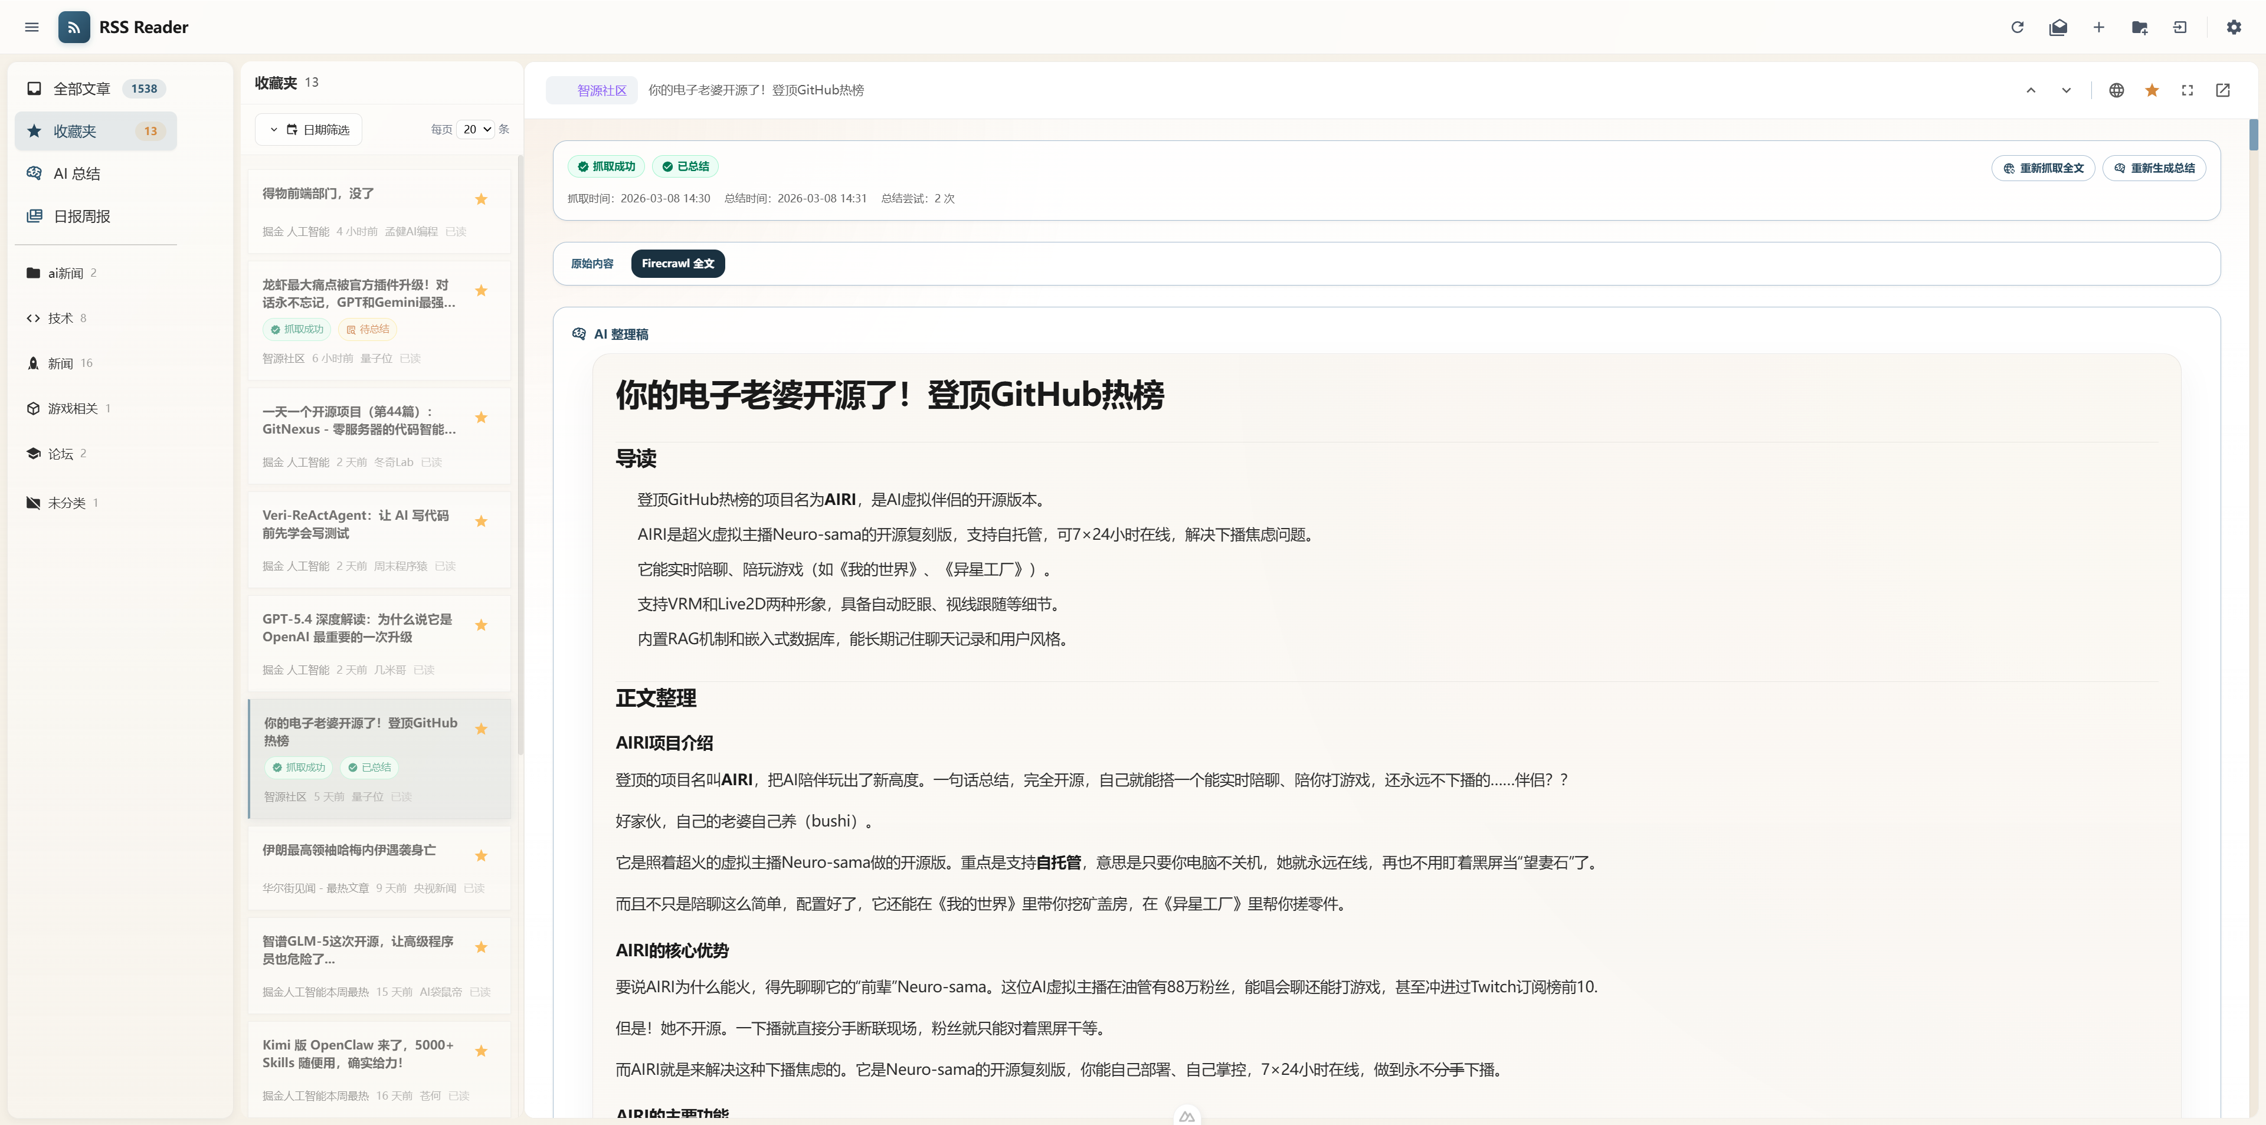The height and width of the screenshot is (1125, 2266).
Task: Click 重新生成总结 button
Action: click(x=2153, y=168)
